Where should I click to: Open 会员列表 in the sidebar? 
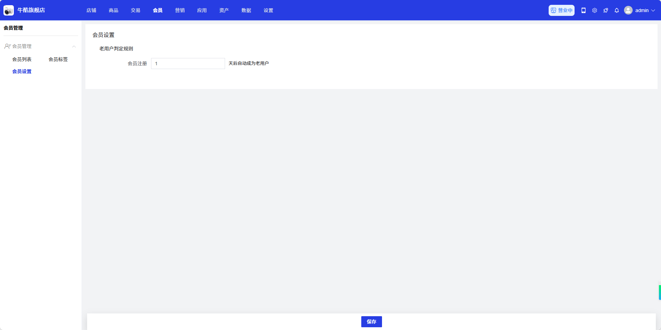click(22, 59)
